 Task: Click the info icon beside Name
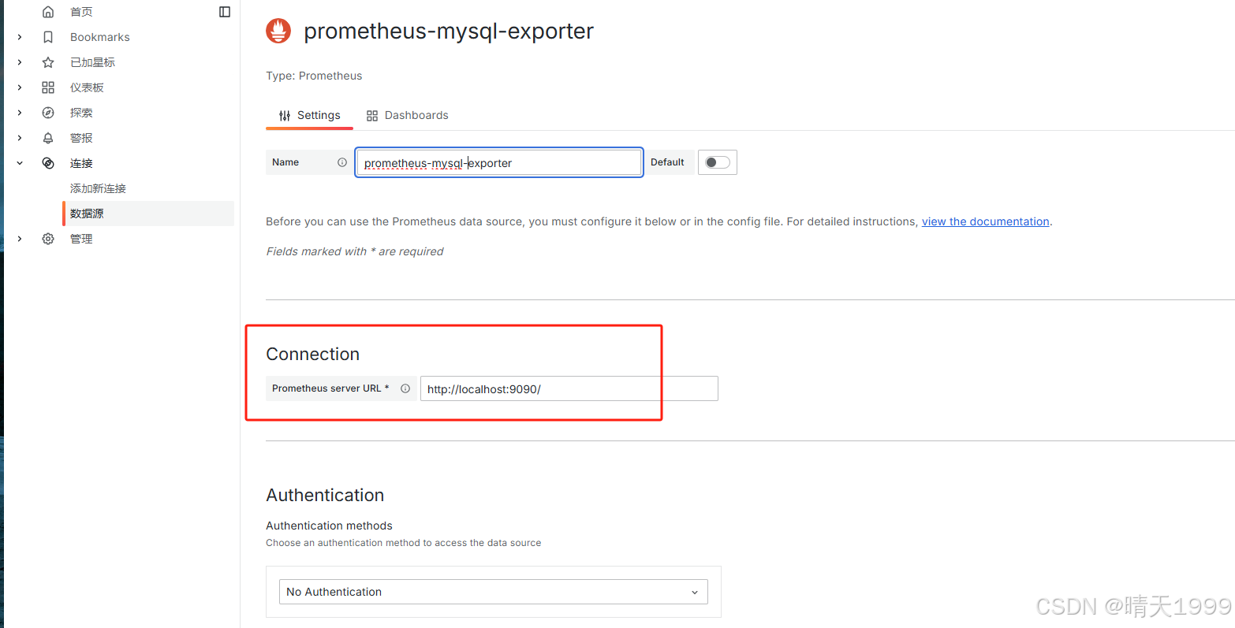pos(342,162)
